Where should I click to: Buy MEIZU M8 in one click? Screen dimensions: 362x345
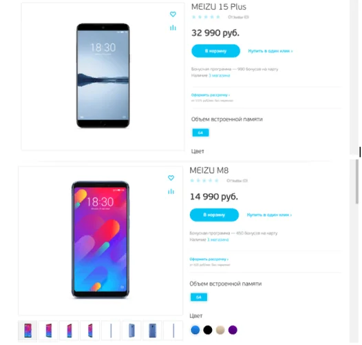(269, 215)
